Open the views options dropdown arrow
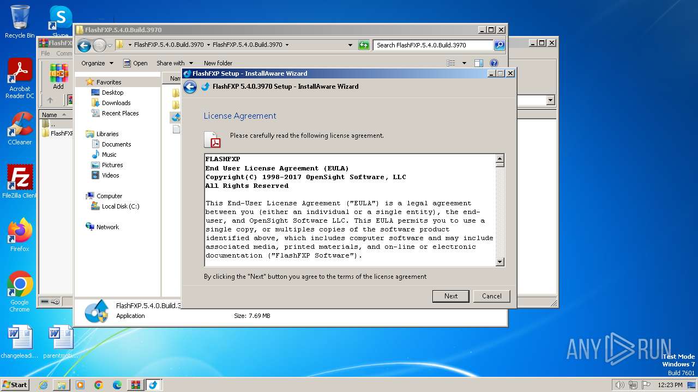Viewport: 698px width, 392px height. pos(464,63)
